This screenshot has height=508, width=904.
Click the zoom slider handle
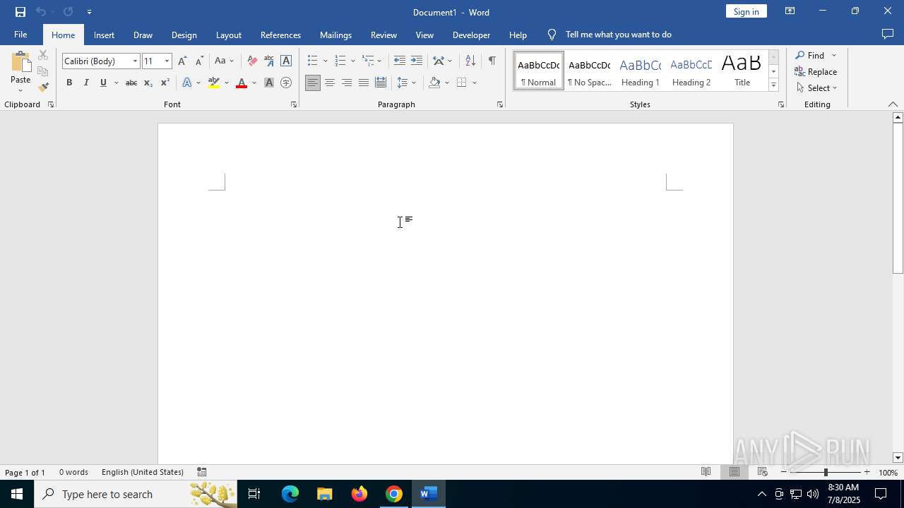pyautogui.click(x=826, y=472)
